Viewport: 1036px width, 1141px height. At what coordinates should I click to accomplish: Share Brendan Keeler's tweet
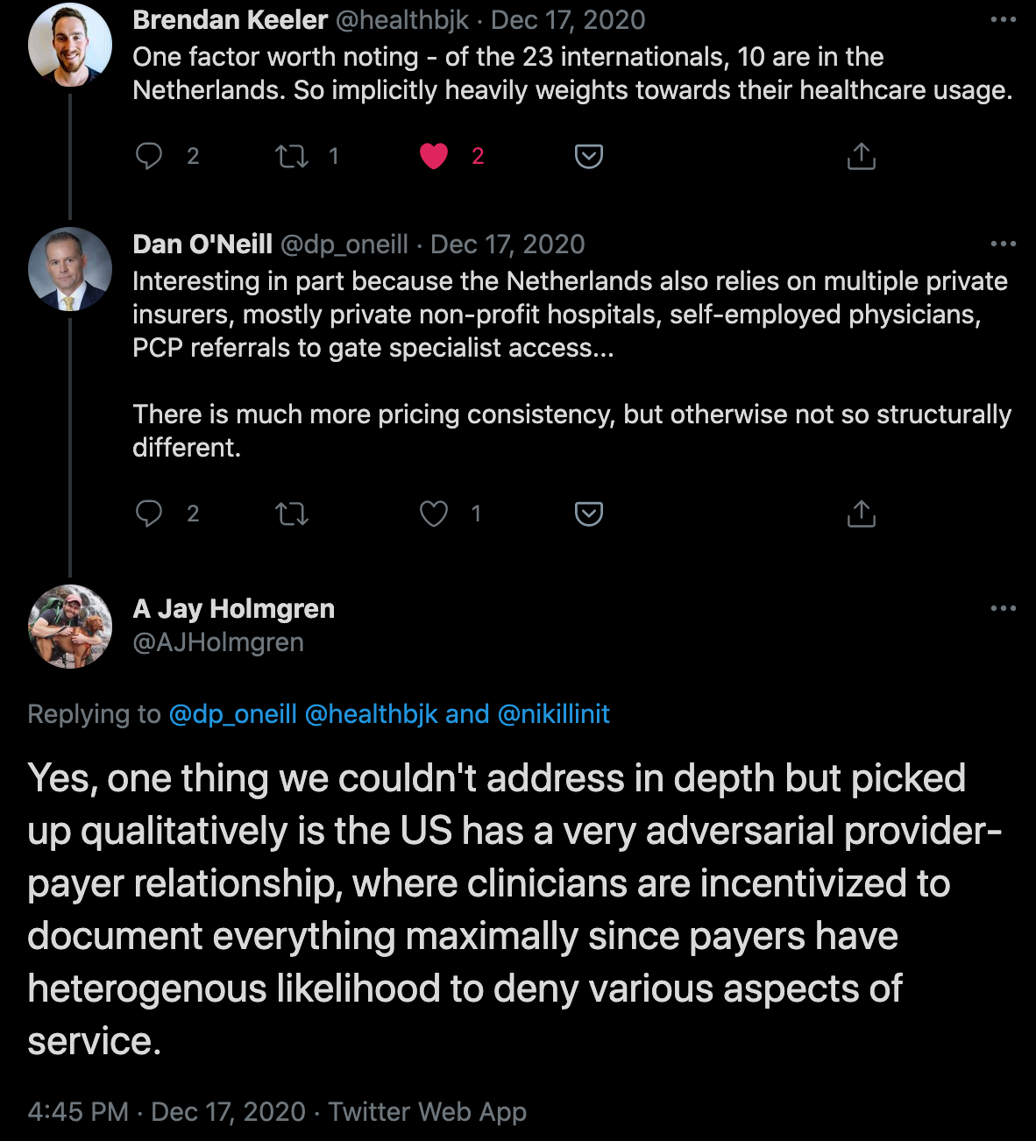(862, 156)
